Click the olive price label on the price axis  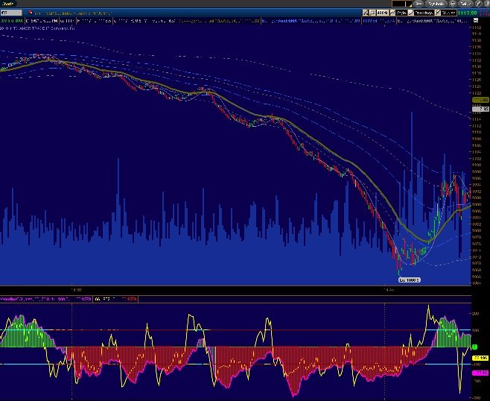pyautogui.click(x=480, y=100)
